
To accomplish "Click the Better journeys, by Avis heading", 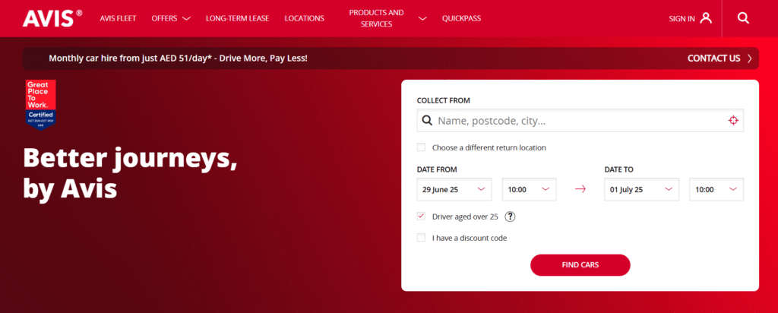I will pyautogui.click(x=130, y=174).
